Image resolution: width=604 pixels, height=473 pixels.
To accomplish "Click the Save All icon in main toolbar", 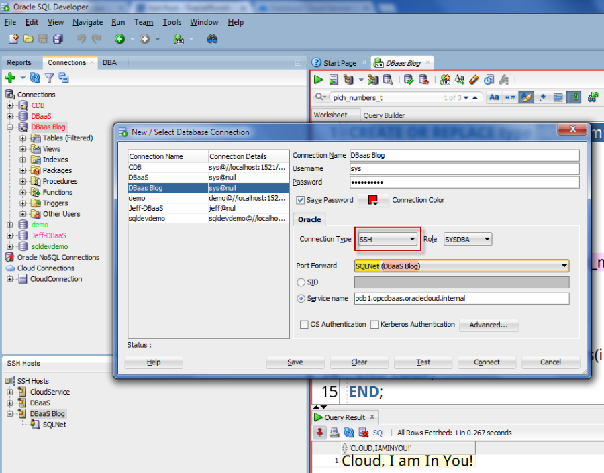I will click(58, 39).
